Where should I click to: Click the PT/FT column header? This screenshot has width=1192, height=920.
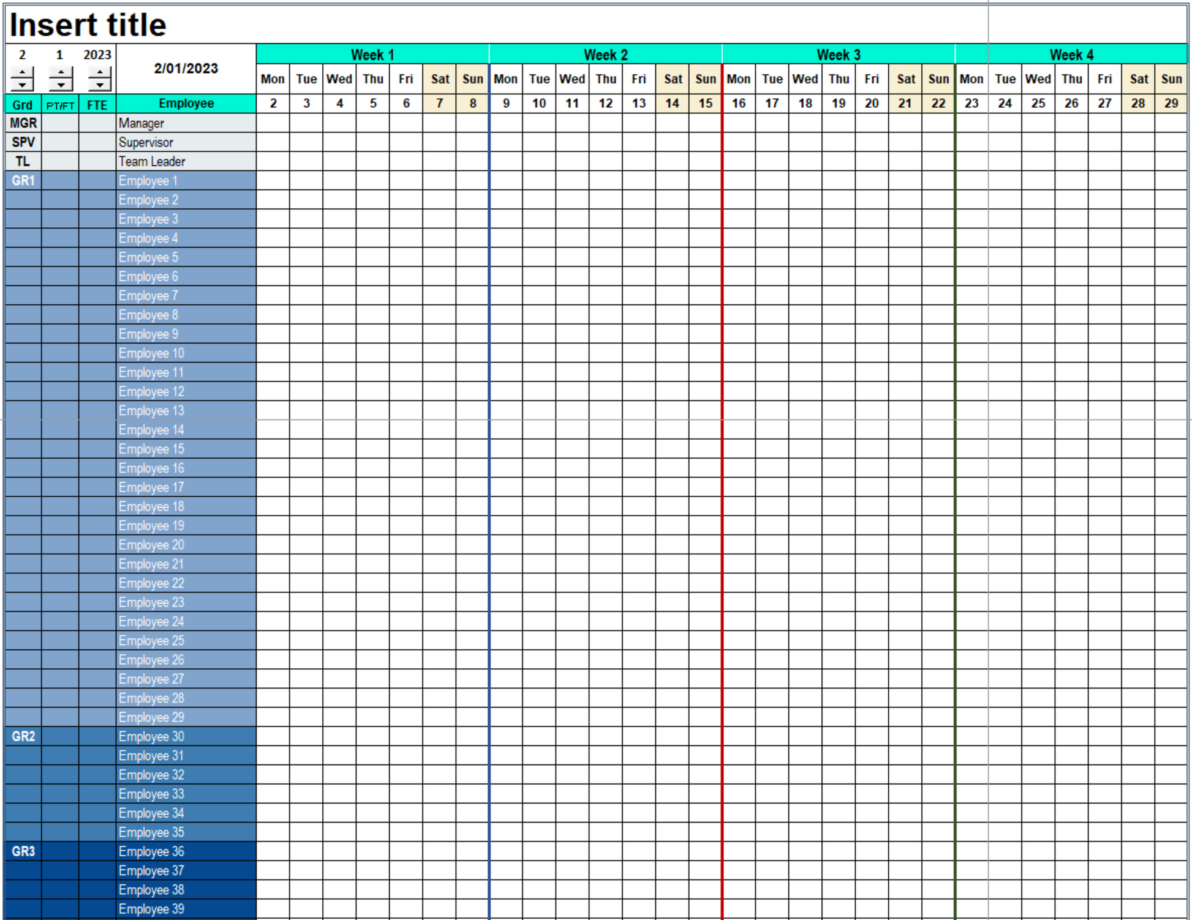click(x=60, y=105)
